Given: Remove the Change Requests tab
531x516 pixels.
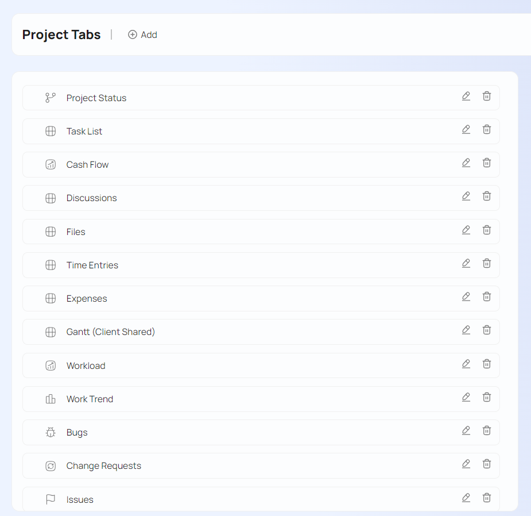Looking at the screenshot, I should tap(487, 464).
